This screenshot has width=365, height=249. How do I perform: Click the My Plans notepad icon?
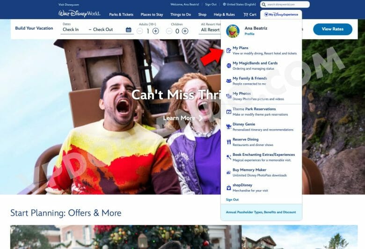tap(228, 50)
